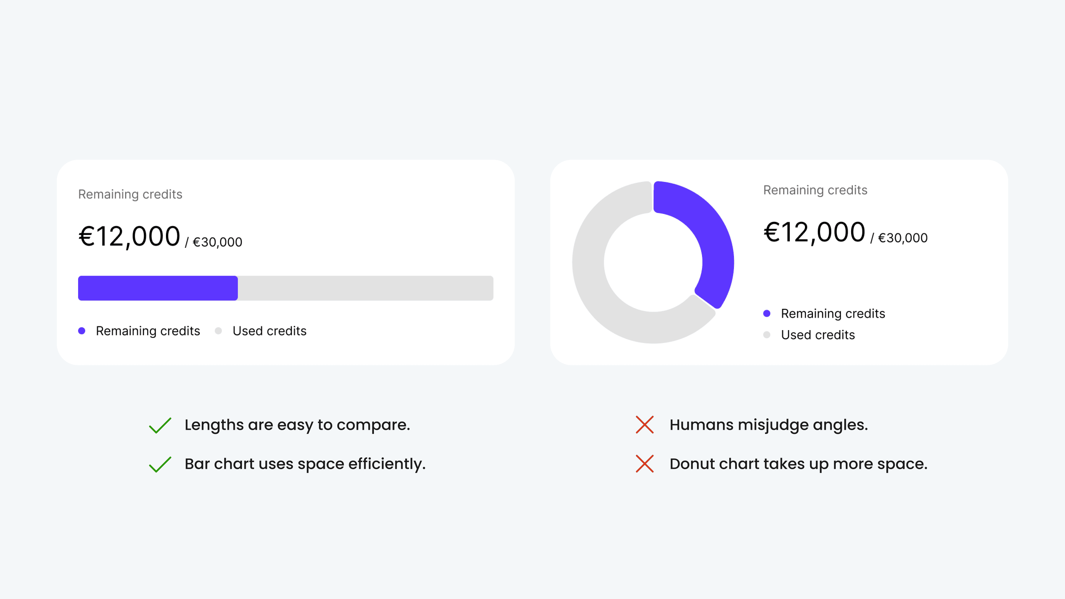Select the 'Used credits' legend label in bar card

pos(270,331)
